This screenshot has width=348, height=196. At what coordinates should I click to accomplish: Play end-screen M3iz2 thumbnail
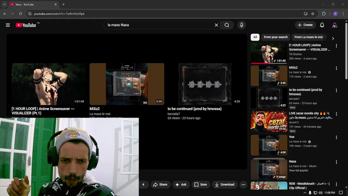pyautogui.click(x=127, y=84)
